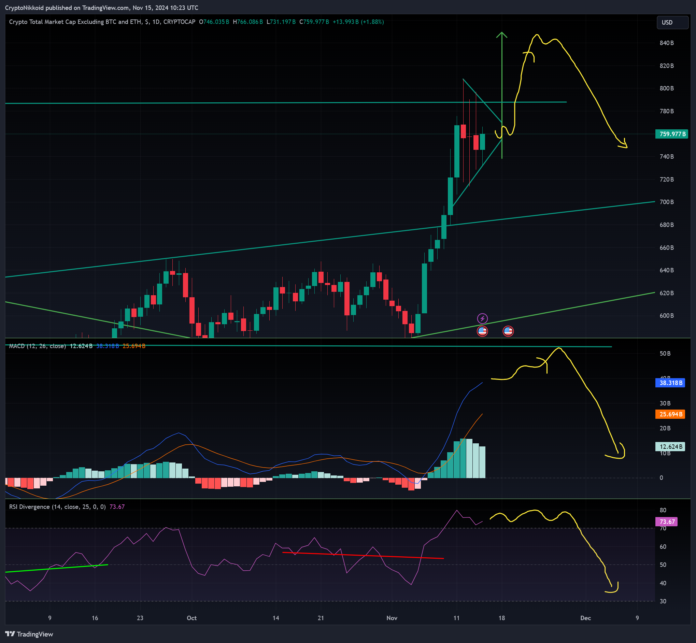Click the Oct date axis label
696x643 pixels.
coord(192,618)
